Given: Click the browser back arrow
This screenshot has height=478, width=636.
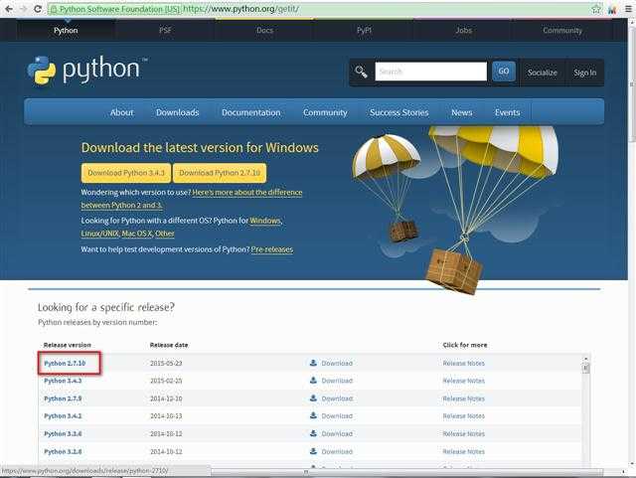Looking at the screenshot, I should [9, 9].
